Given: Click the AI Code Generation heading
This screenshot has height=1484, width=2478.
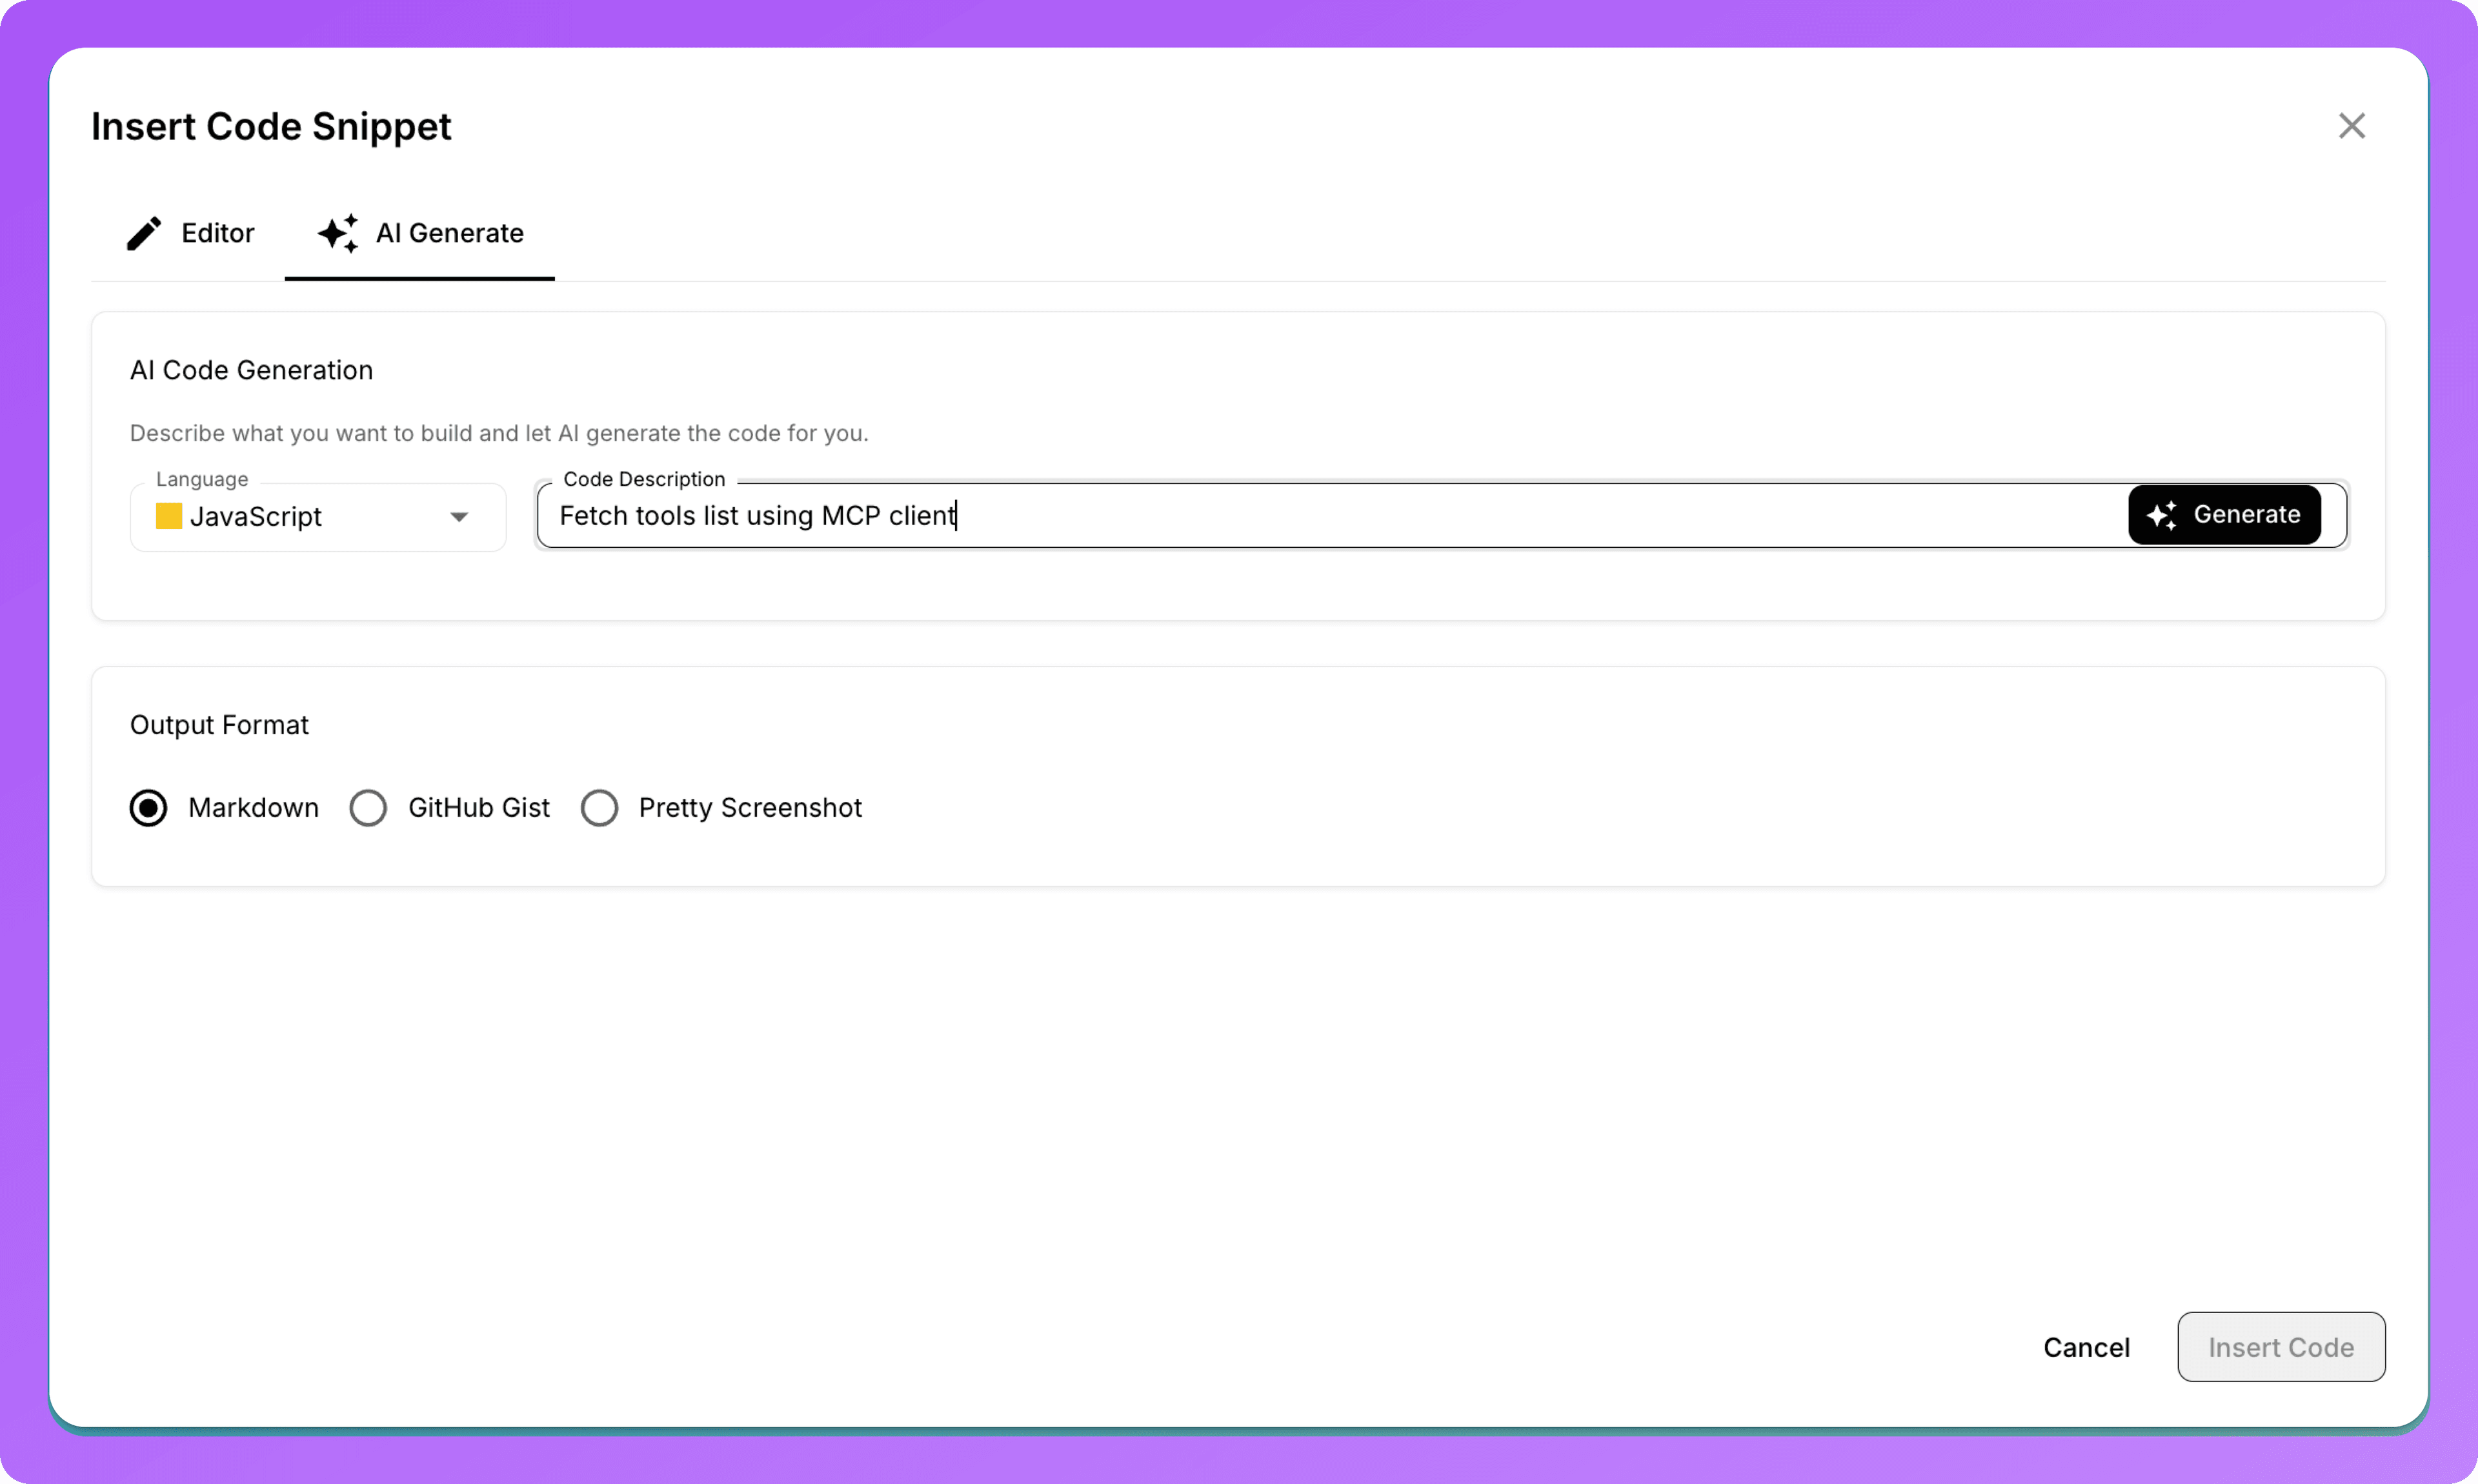Looking at the screenshot, I should 251,370.
